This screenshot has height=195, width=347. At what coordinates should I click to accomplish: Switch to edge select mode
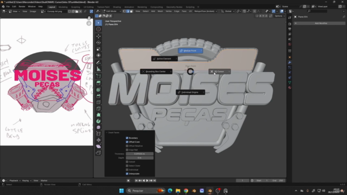pyautogui.click(x=128, y=11)
